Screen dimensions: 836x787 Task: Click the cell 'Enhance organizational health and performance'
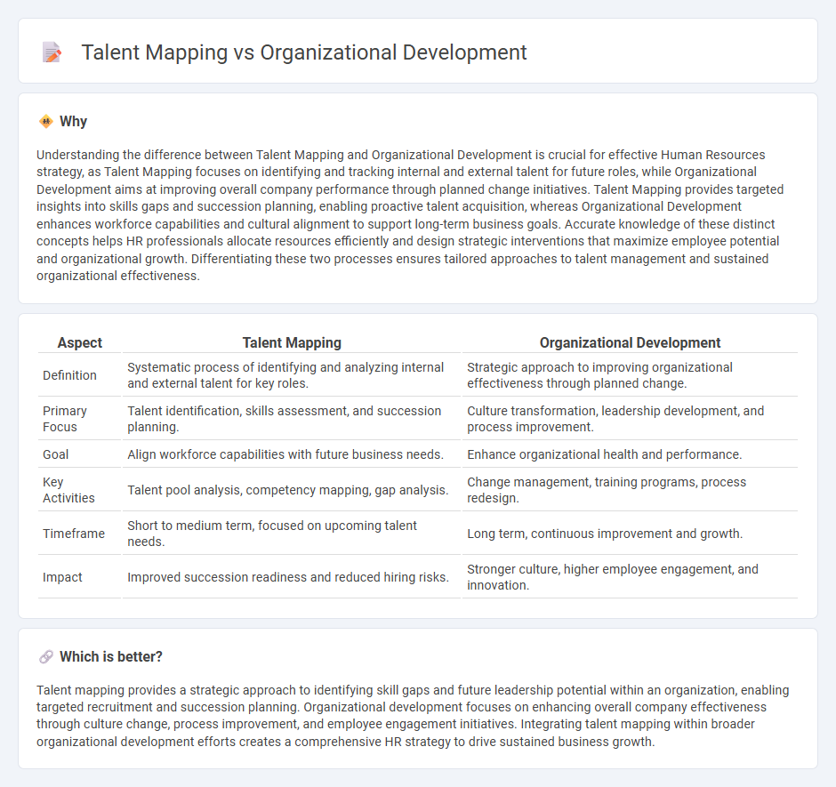pos(630,454)
